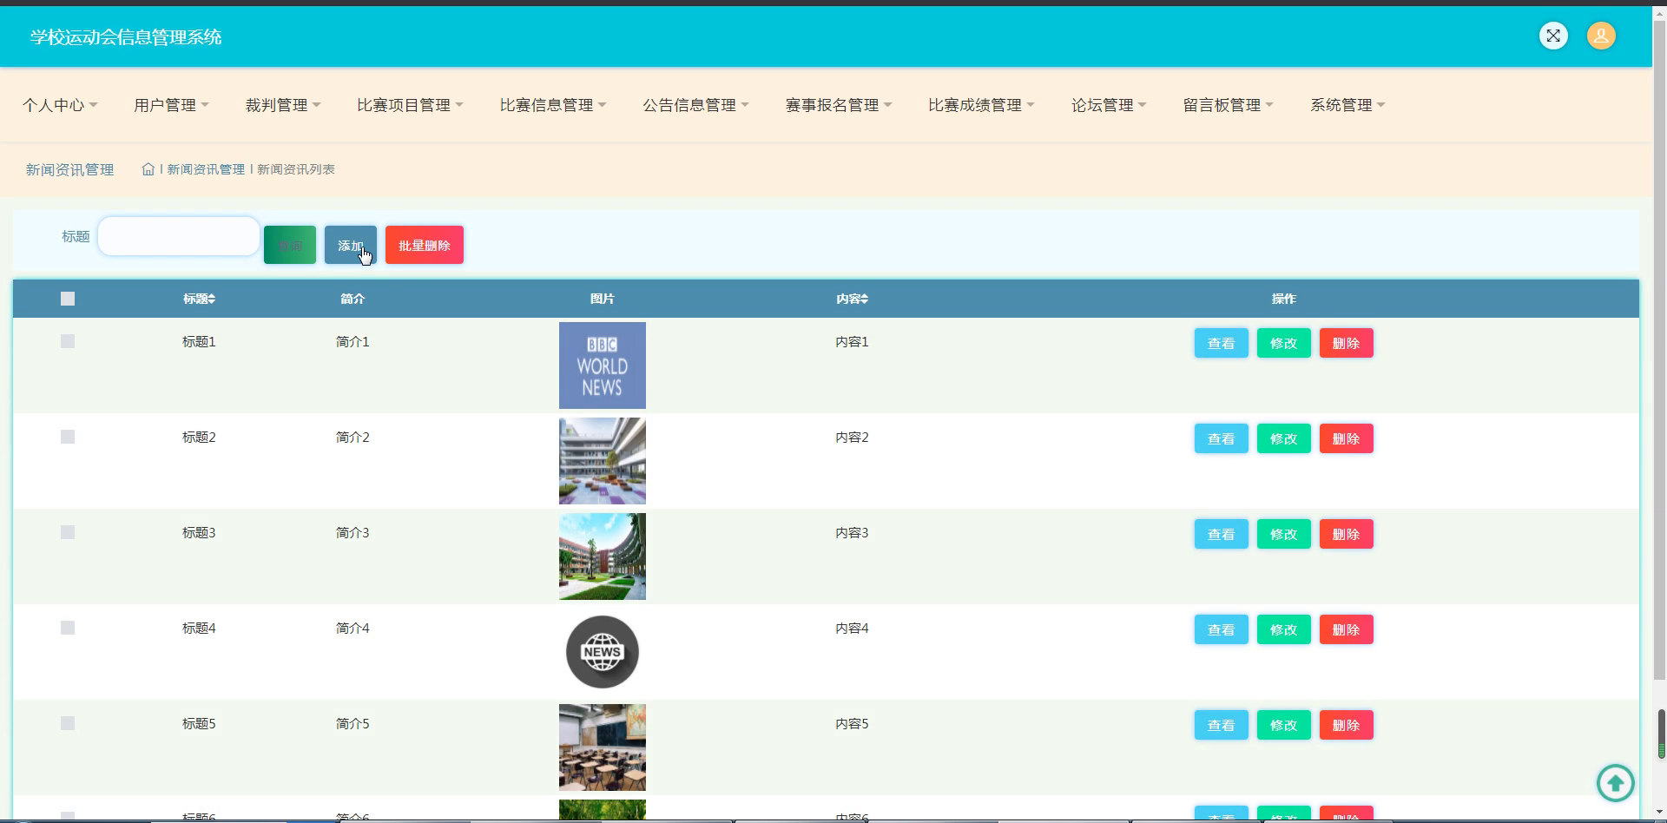Check the checkbox for row 标题1

pos(68,341)
